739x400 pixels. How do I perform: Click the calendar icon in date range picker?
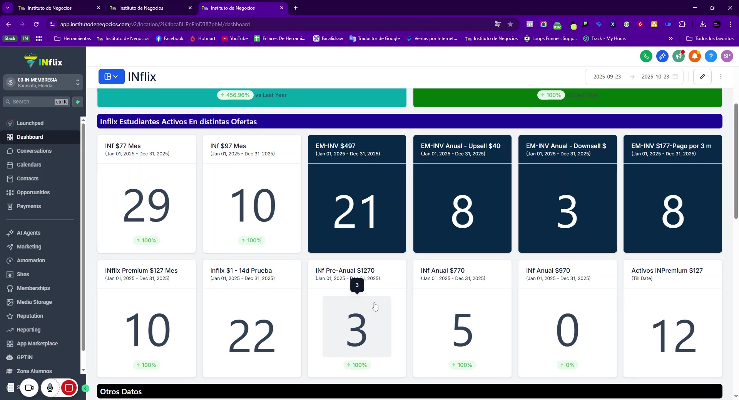click(675, 77)
